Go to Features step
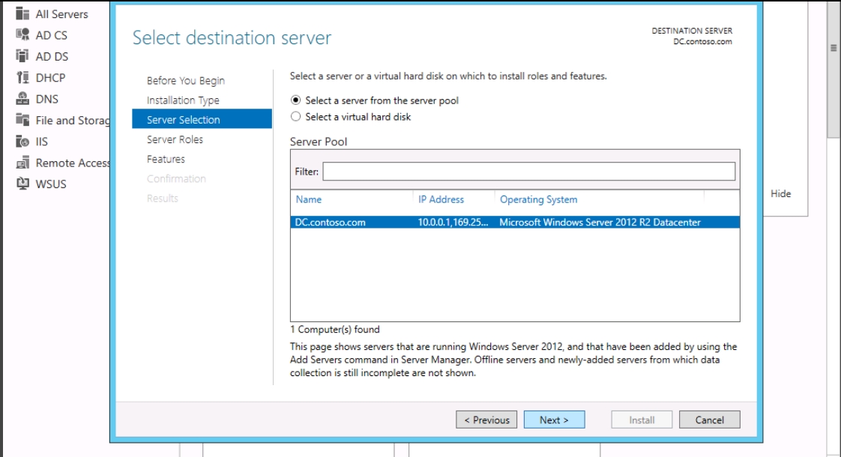The width and height of the screenshot is (841, 457). (x=166, y=159)
